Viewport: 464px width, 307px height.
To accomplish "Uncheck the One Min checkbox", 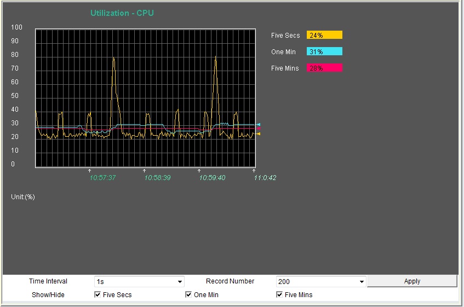I will (188, 295).
